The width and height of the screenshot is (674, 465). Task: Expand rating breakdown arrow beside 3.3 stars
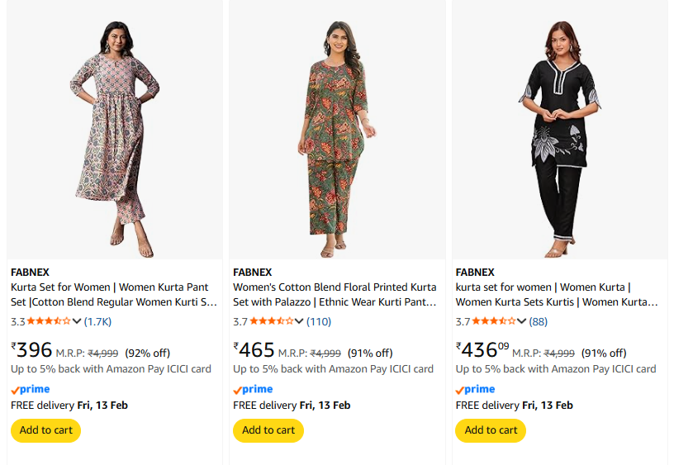click(x=77, y=321)
